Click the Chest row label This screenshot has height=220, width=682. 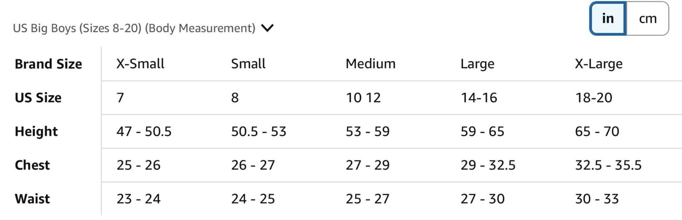[x=32, y=165]
